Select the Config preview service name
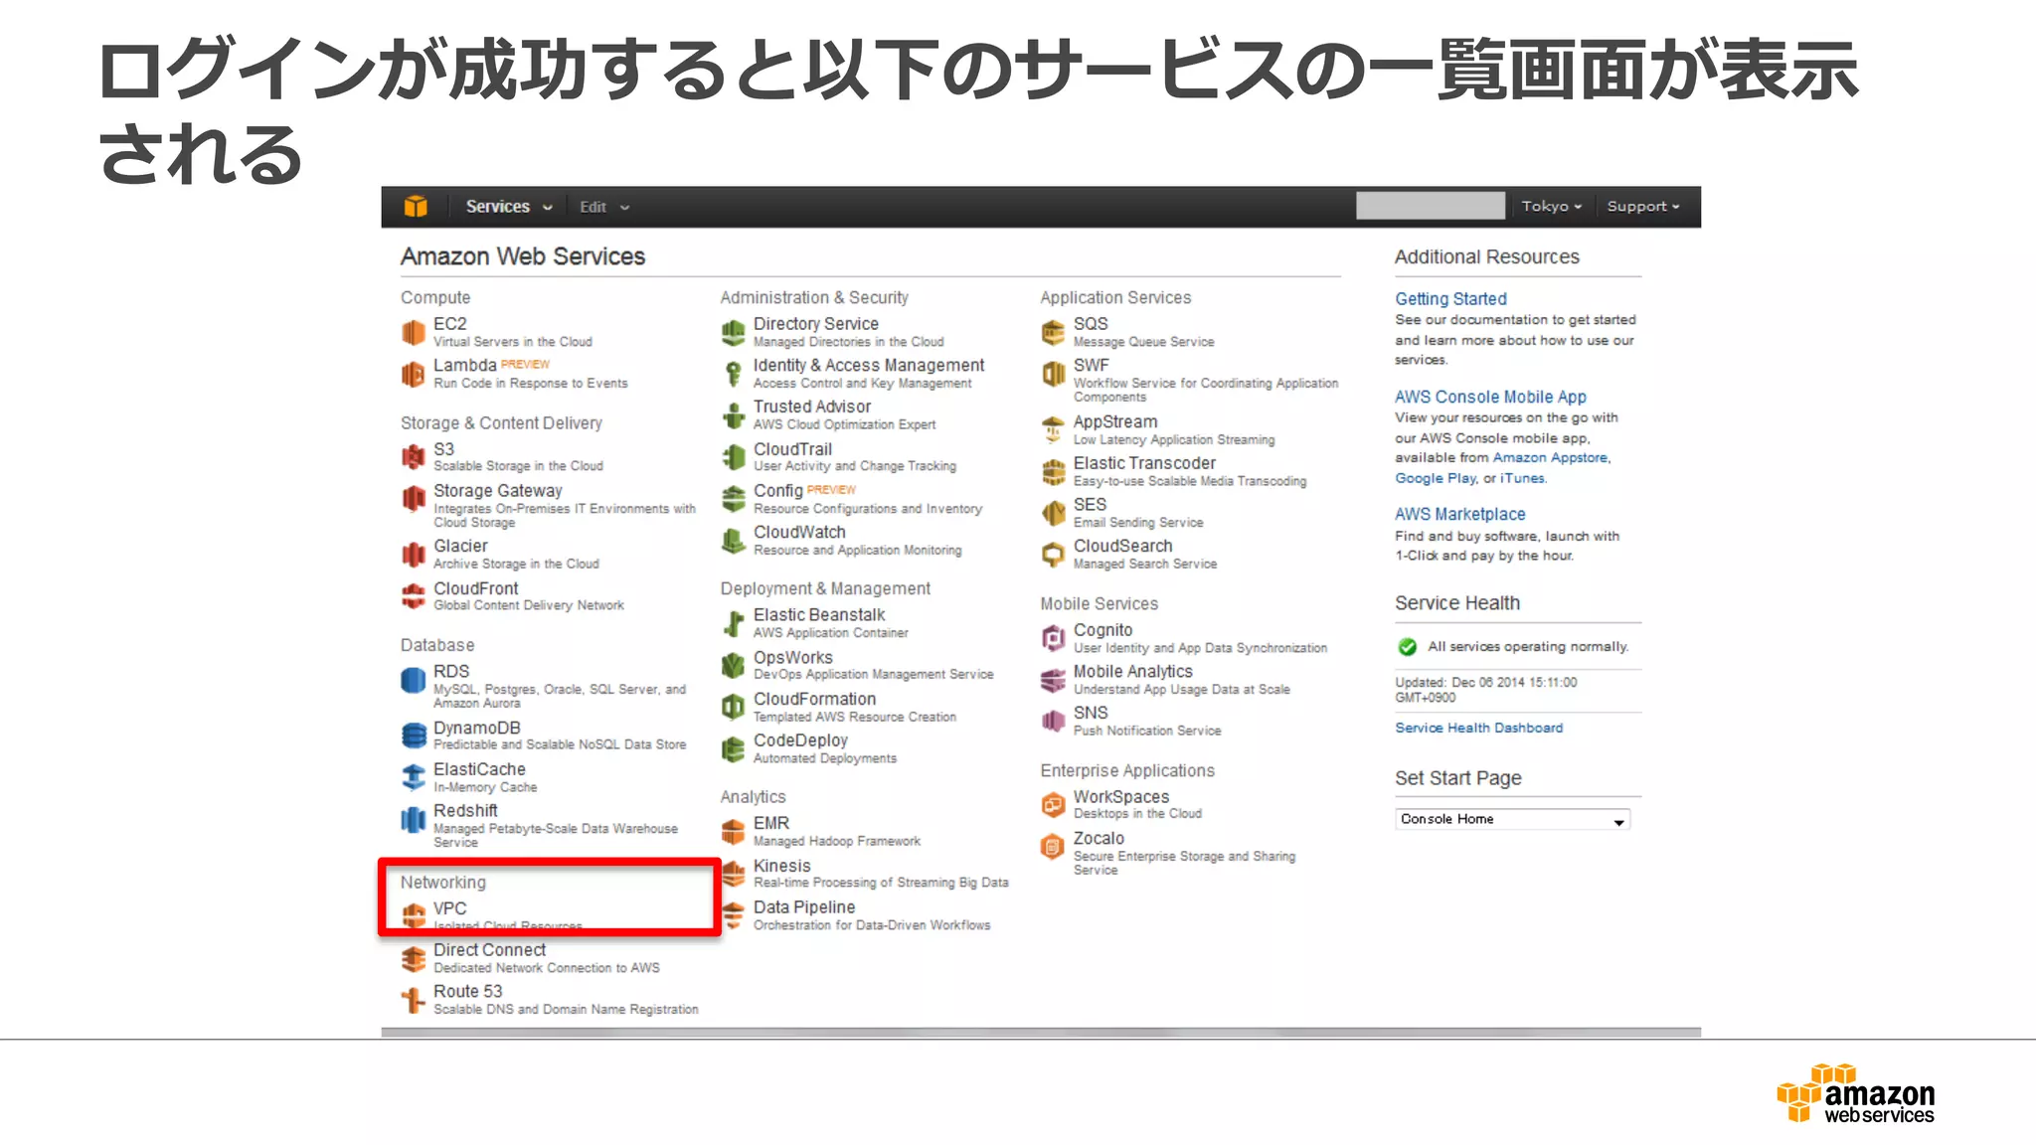 (778, 491)
